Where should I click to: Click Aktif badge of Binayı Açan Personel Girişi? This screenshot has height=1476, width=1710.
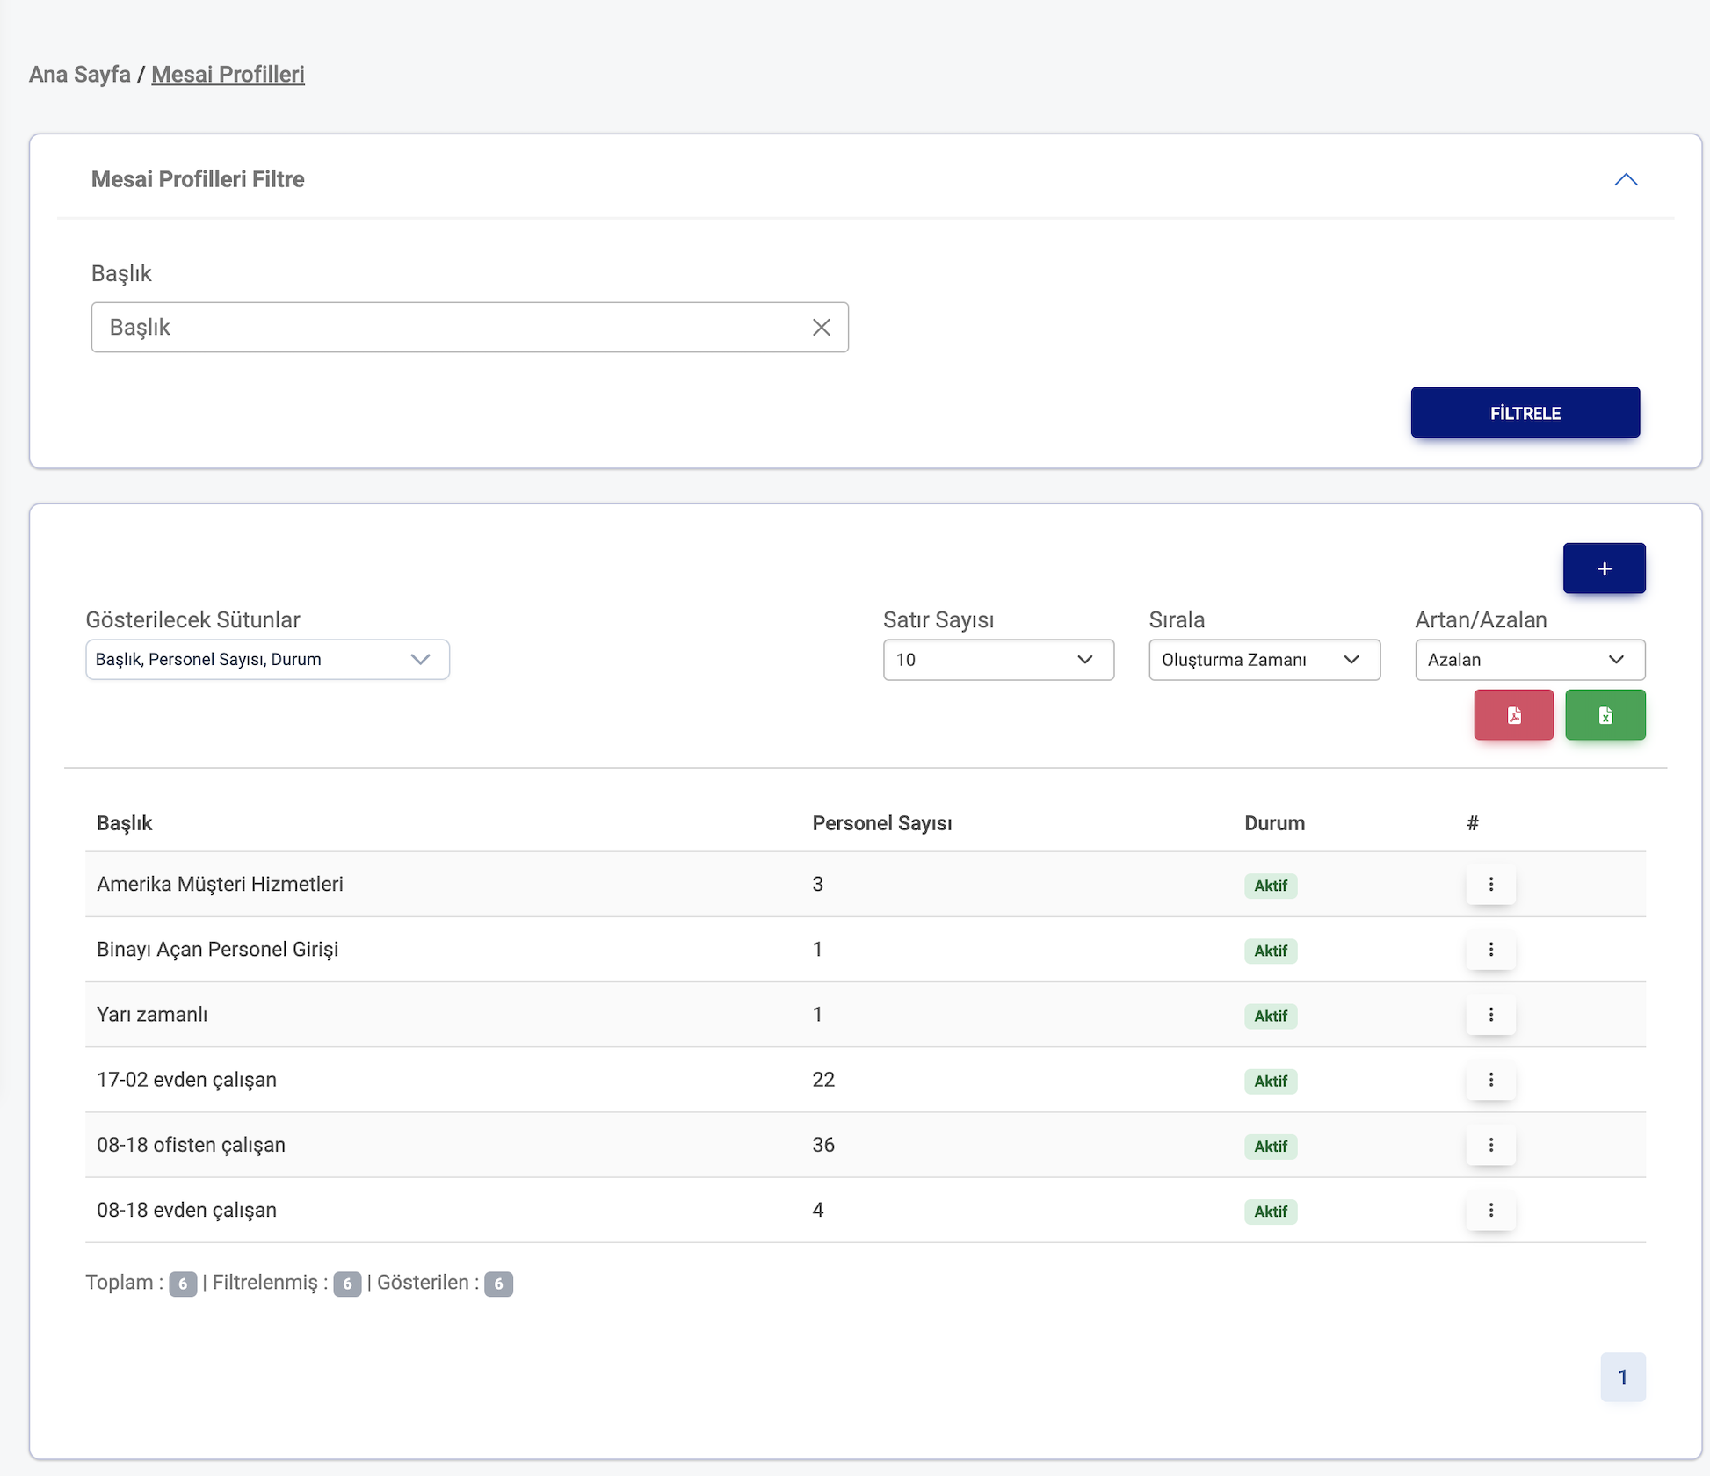[1270, 951]
